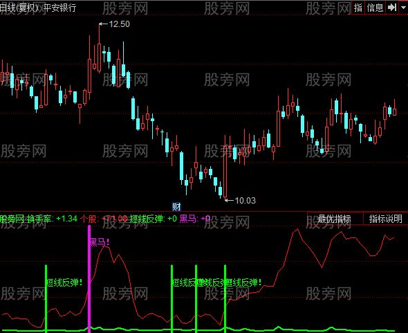Click the 短线反弹 legend value label
Viewport: 408px width, 333px height.
click(x=154, y=219)
